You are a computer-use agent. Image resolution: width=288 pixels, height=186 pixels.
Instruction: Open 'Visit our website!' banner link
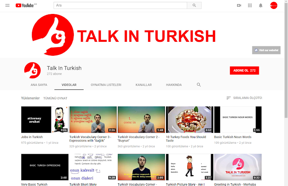pos(266,50)
